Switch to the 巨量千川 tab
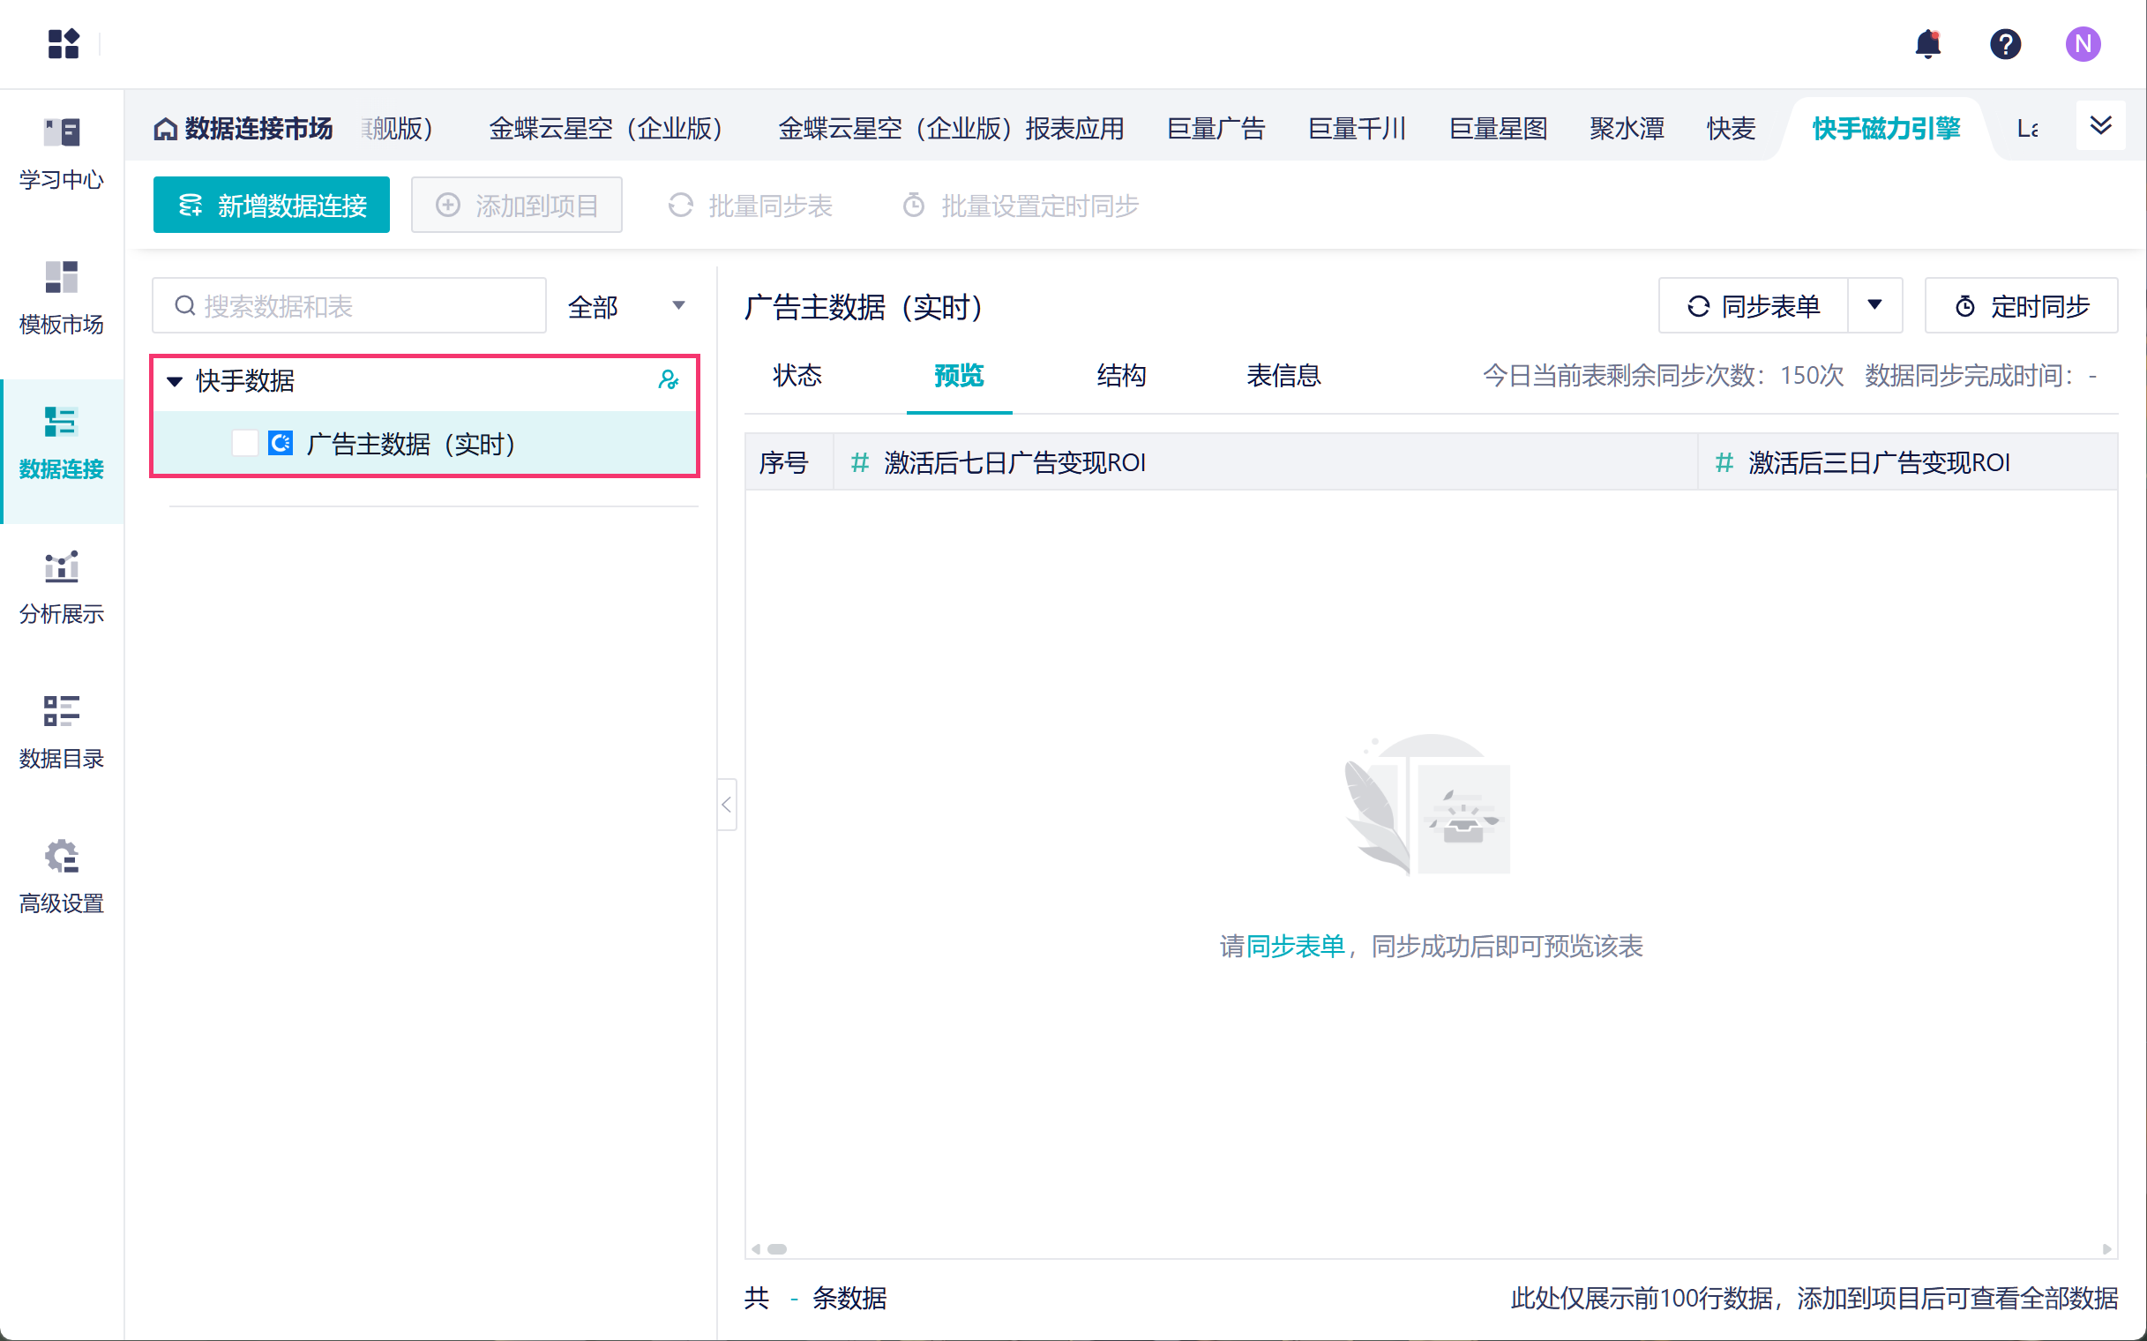The width and height of the screenshot is (2147, 1341). pyautogui.click(x=1357, y=129)
